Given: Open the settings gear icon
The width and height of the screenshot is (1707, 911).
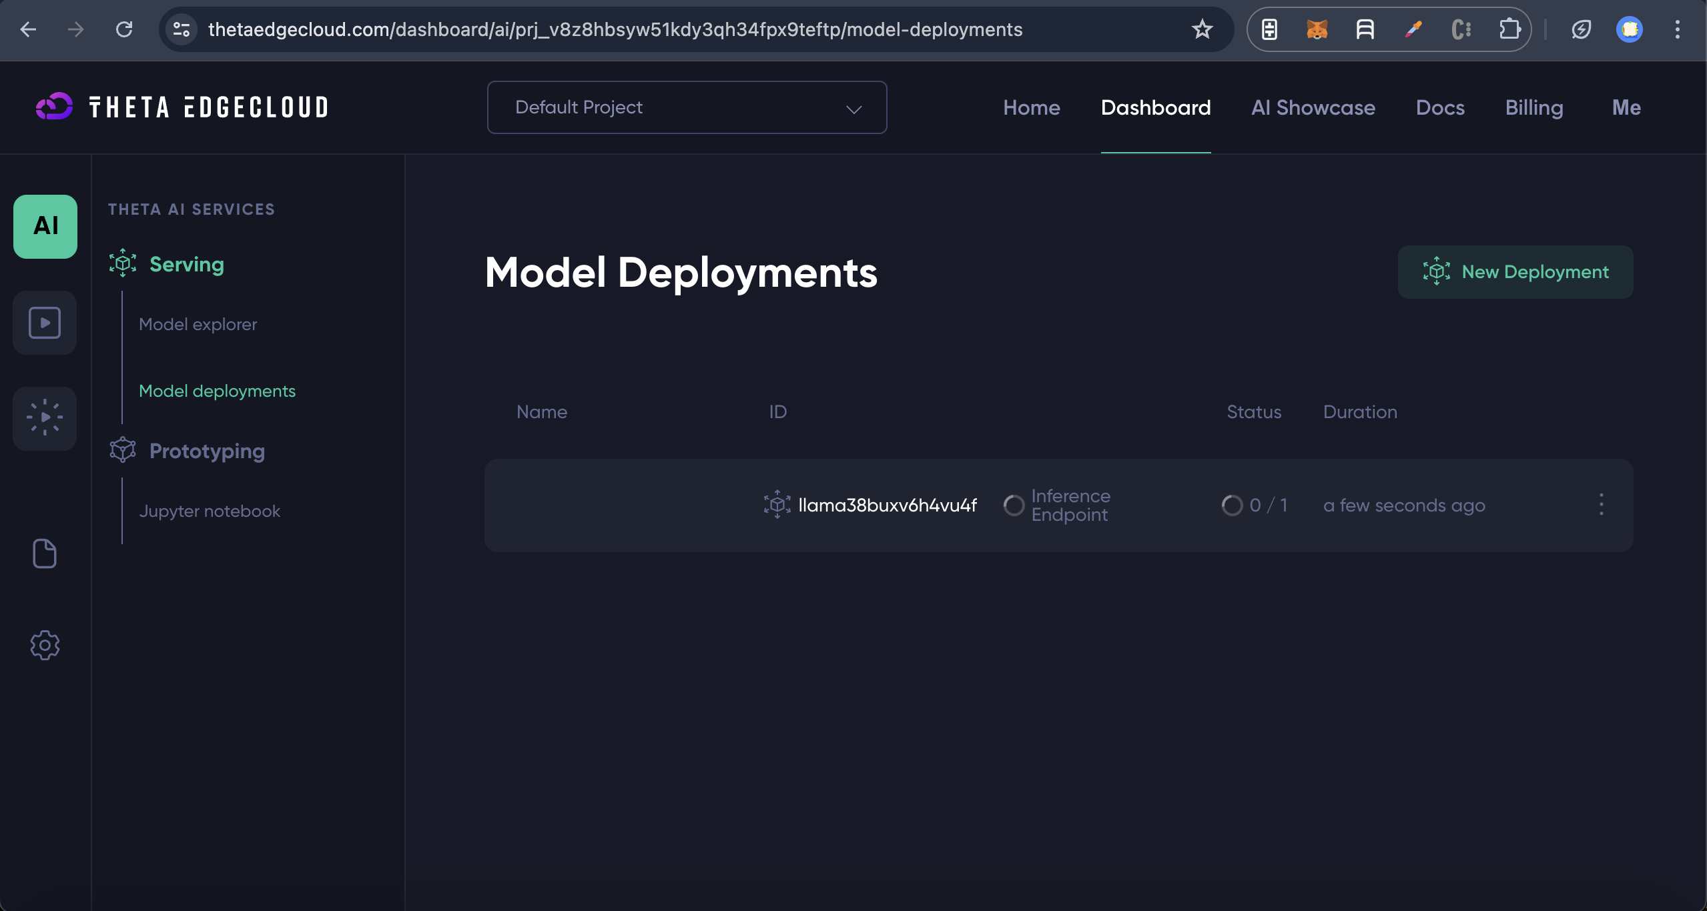Looking at the screenshot, I should [x=45, y=645].
